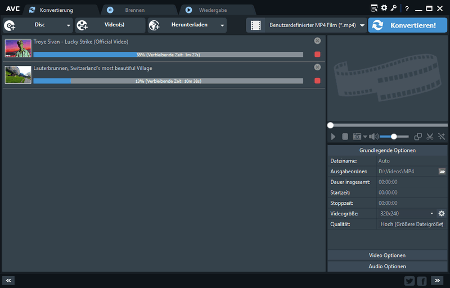Stop the preview playback
The image size is (450, 288).
click(345, 137)
